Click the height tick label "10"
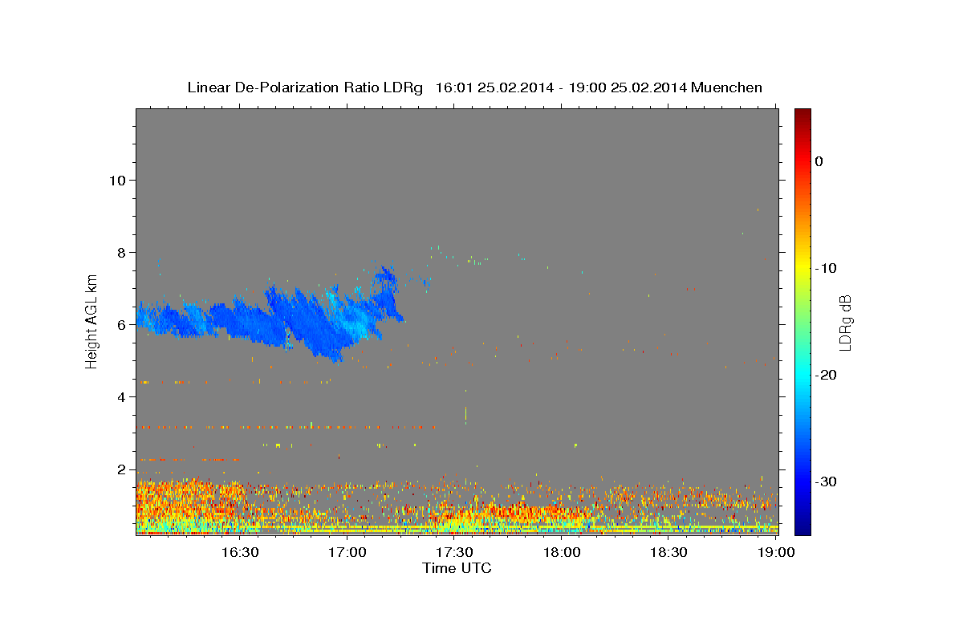This screenshot has height=642, width=963. (118, 180)
